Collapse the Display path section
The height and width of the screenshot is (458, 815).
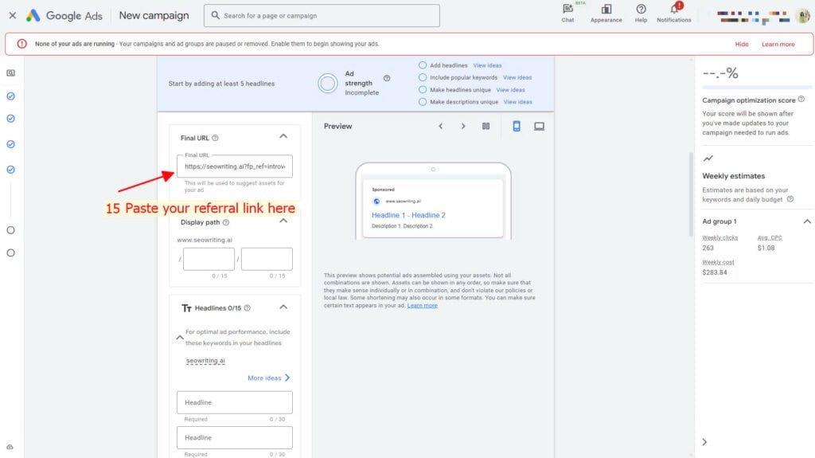tap(283, 221)
